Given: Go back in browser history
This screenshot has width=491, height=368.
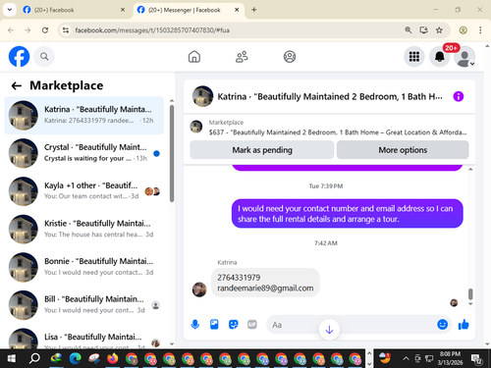Looking at the screenshot, I should 11,30.
